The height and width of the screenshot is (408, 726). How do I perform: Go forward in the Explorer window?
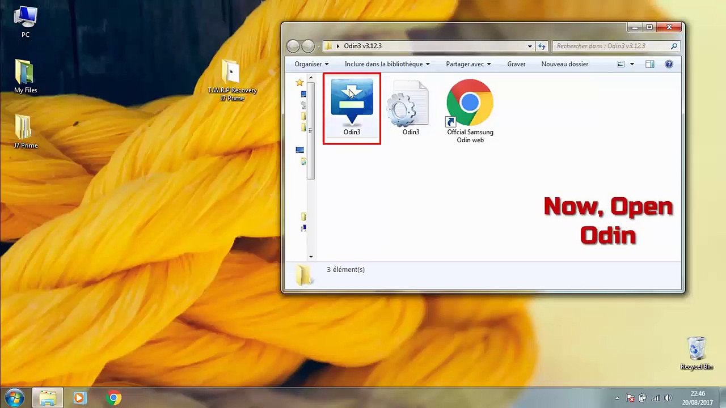click(308, 46)
